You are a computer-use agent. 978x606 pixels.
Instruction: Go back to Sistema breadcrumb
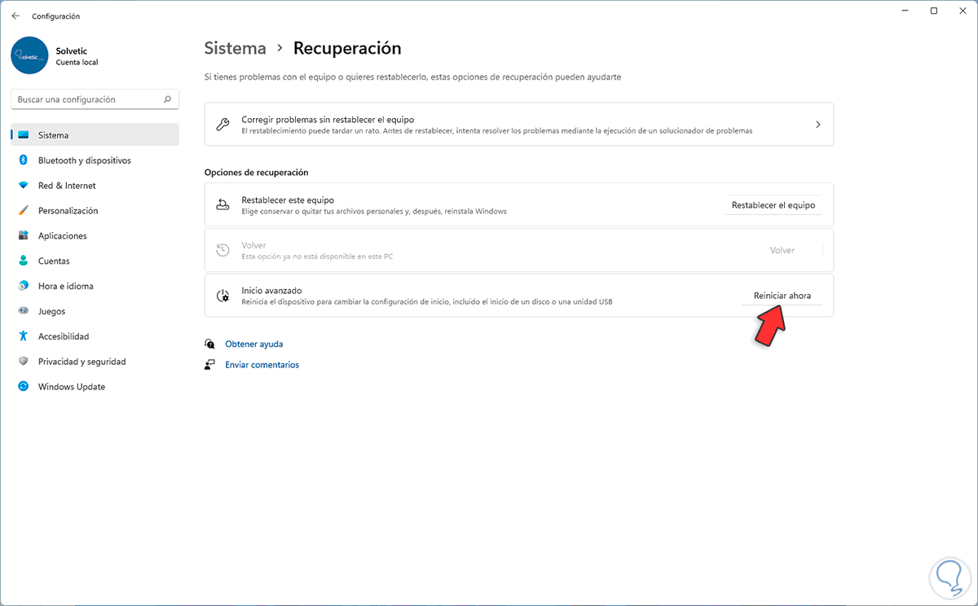click(235, 48)
